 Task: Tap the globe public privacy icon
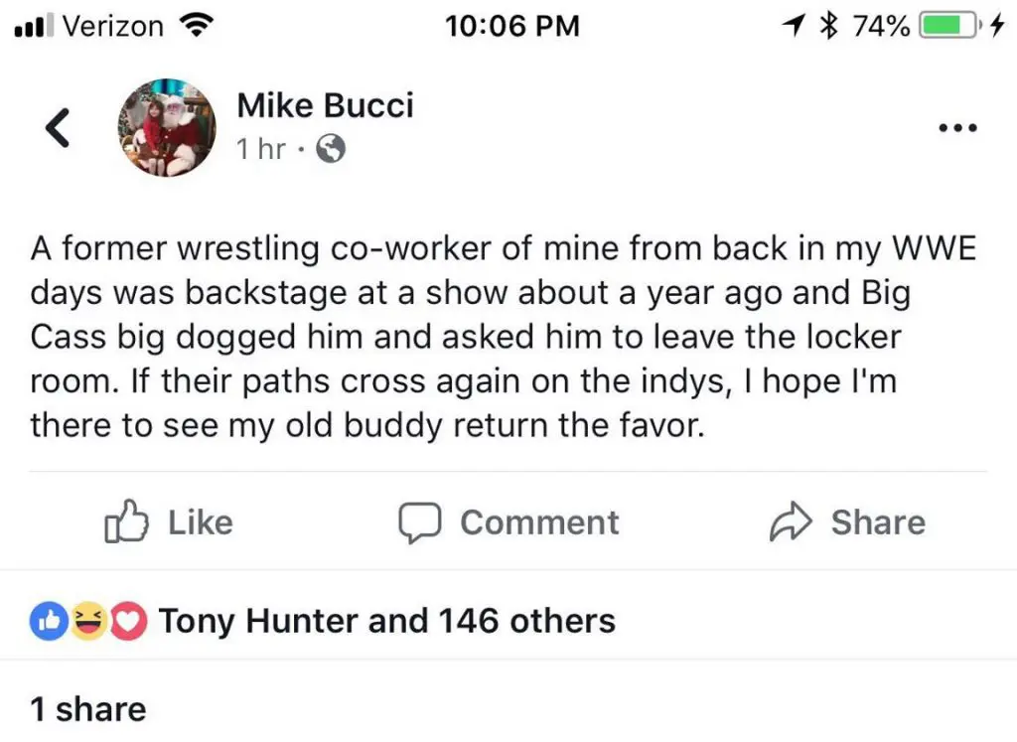[x=331, y=150]
